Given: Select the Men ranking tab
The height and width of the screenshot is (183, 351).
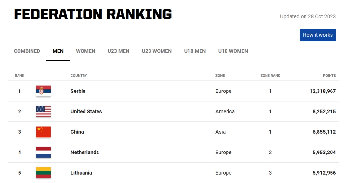Looking at the screenshot, I should coord(58,51).
